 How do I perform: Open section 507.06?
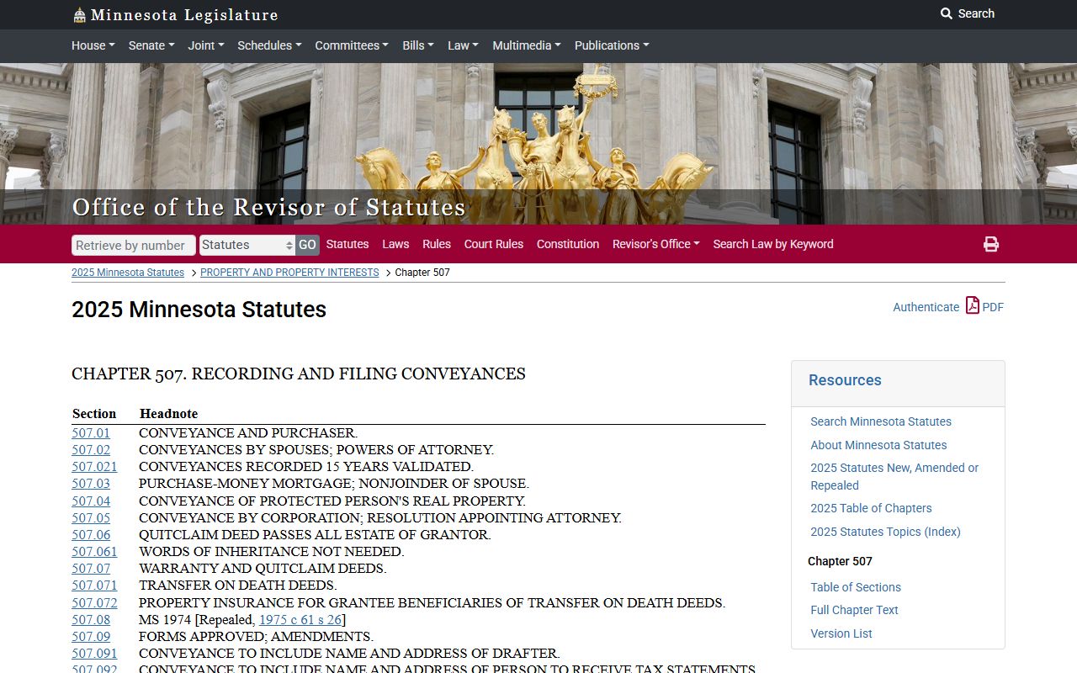click(x=91, y=535)
